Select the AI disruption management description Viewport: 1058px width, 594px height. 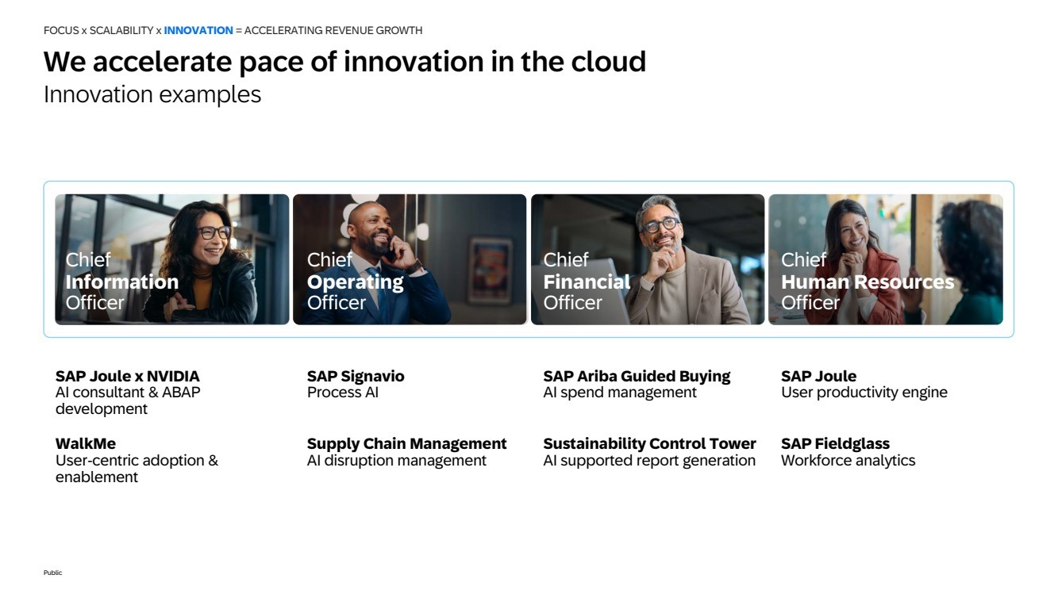396,461
